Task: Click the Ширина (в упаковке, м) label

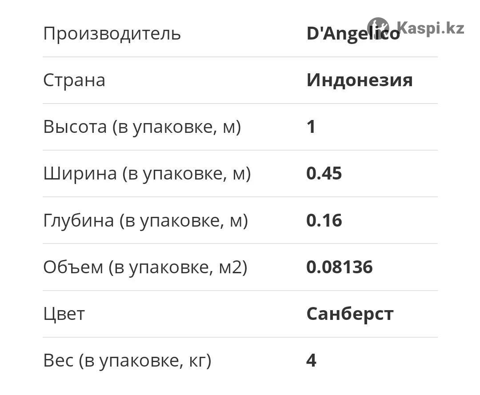Action: [x=147, y=174]
